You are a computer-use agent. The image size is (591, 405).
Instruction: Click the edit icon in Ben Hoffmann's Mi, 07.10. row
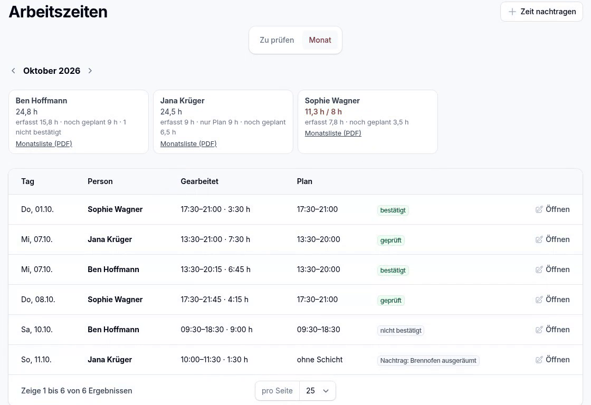(539, 270)
